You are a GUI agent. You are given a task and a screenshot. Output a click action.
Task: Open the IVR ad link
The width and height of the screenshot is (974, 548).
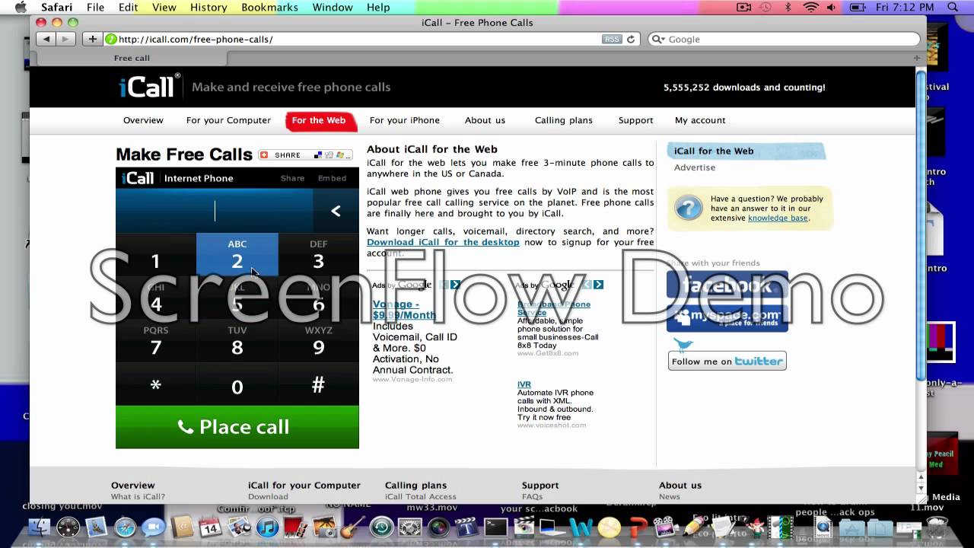click(524, 384)
